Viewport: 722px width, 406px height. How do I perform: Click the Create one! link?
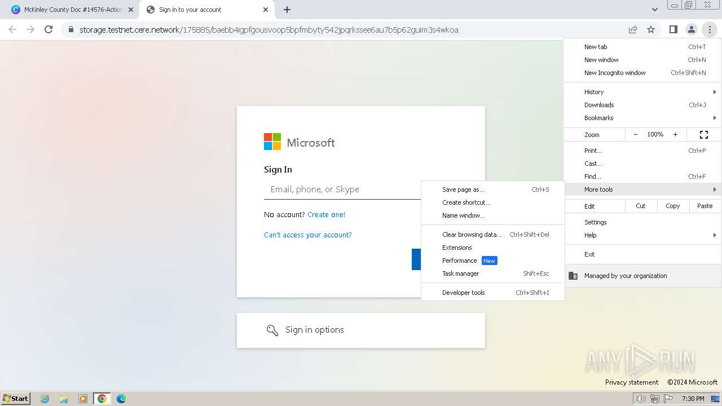[x=326, y=215]
